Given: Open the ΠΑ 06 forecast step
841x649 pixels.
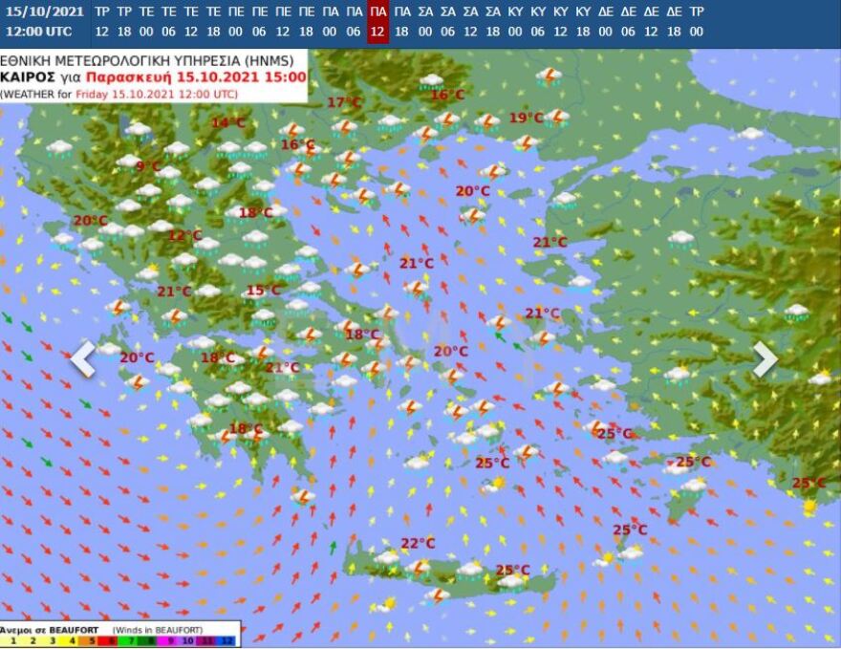Looking at the screenshot, I should (x=354, y=21).
